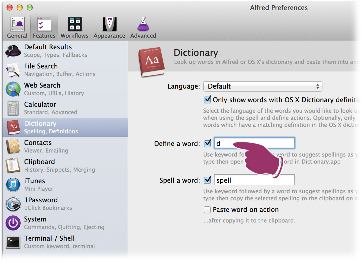Select File Search in the features list
Viewport: 363px width, 262px height.
(x=65, y=70)
